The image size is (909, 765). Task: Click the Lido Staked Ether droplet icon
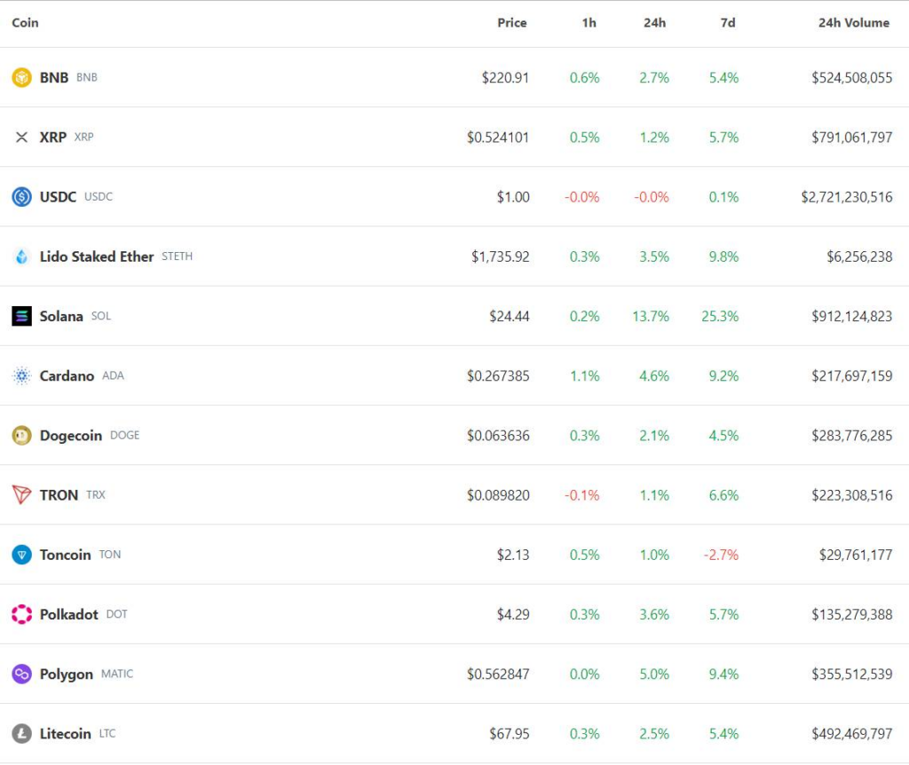(21, 256)
